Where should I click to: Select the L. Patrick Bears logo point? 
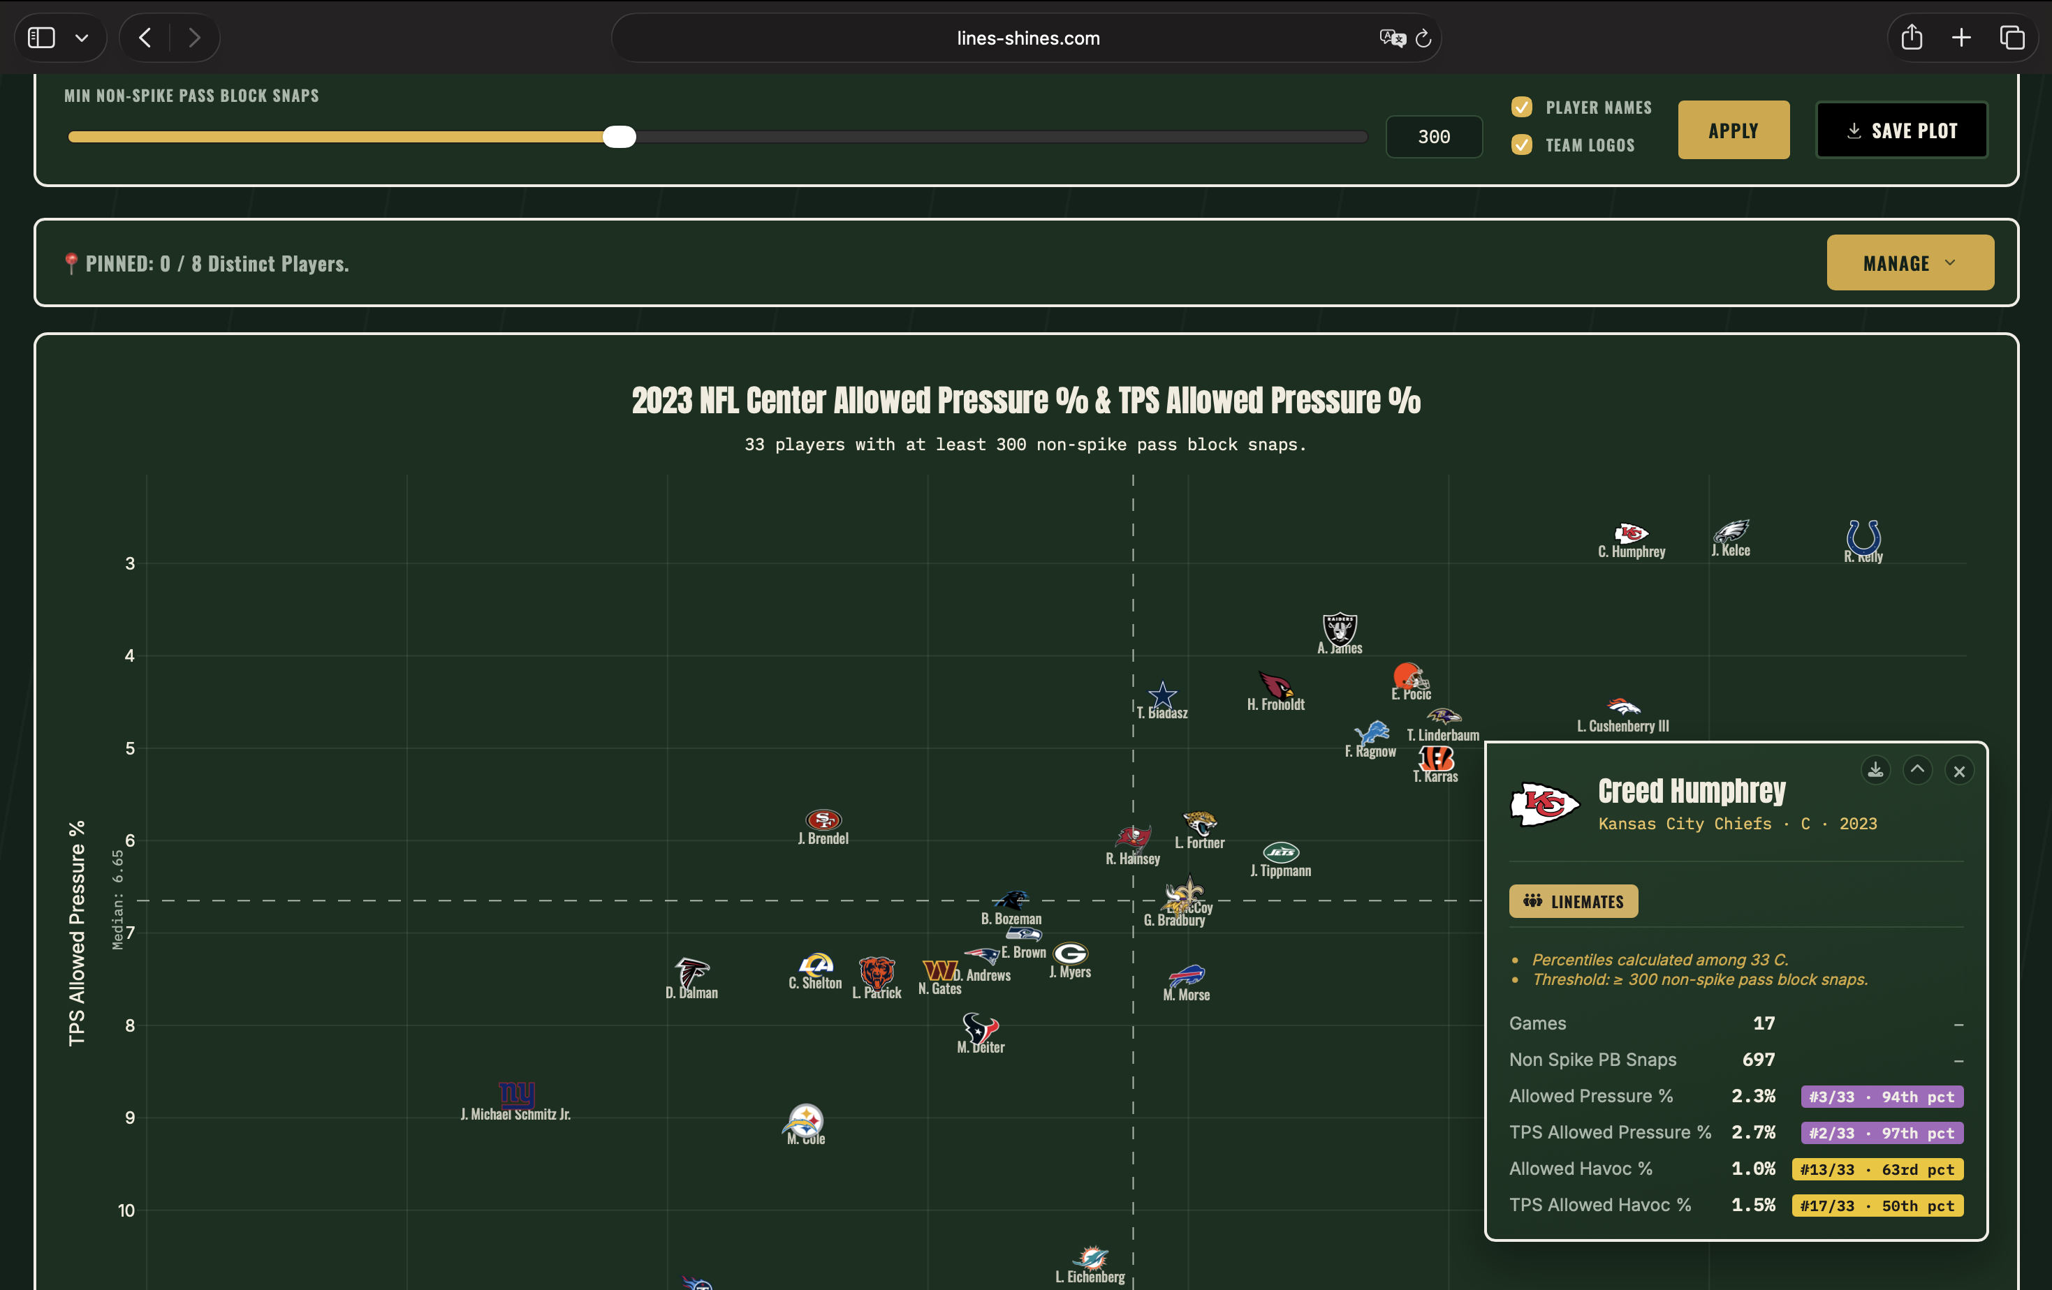coord(877,972)
